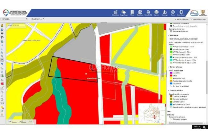This screenshot has height=138, width=208.
Task: Open the Ayuda help icon
Action: tap(173, 13)
